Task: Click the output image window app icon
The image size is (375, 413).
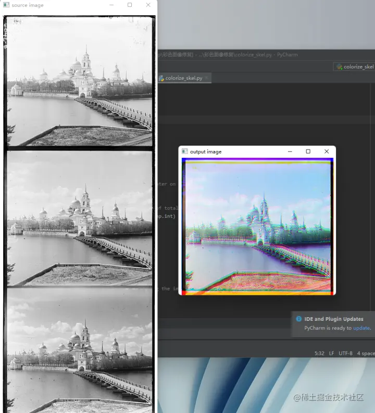Action: [185, 152]
